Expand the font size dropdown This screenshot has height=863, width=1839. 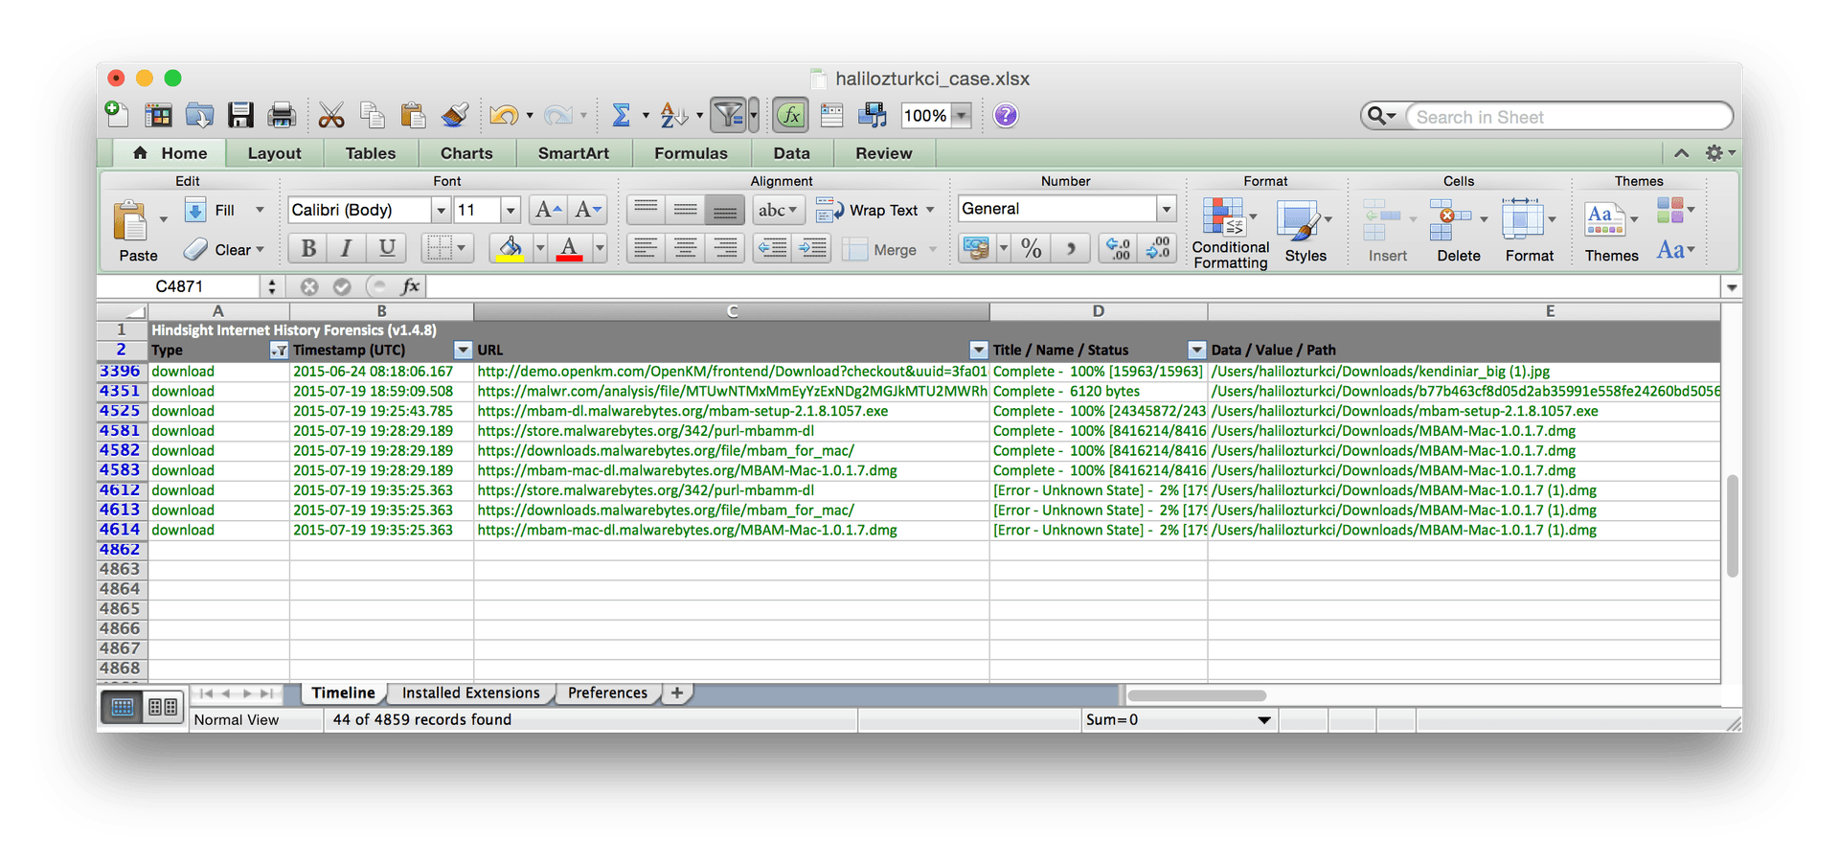pos(511,210)
